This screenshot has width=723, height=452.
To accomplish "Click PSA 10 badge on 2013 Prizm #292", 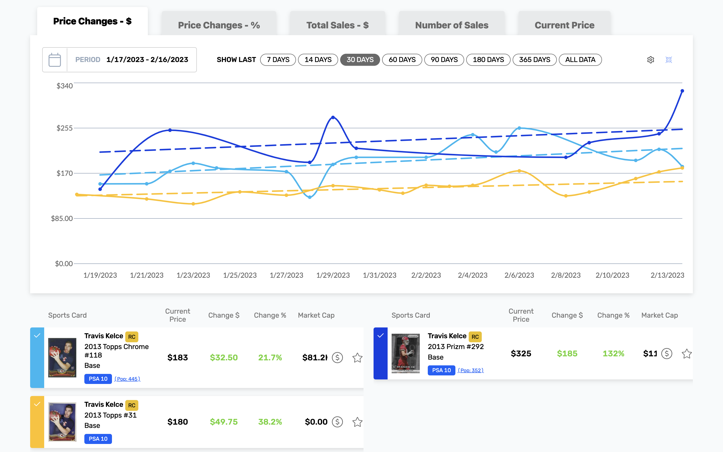I will (x=441, y=370).
